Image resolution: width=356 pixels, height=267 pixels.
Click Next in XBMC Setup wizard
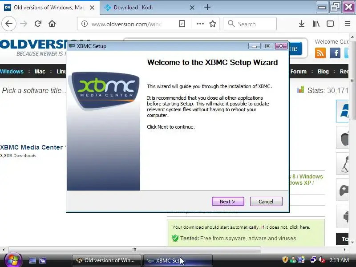tap(228, 202)
